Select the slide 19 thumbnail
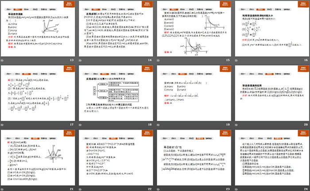This screenshot has height=191, width=310. [x=194, y=92]
